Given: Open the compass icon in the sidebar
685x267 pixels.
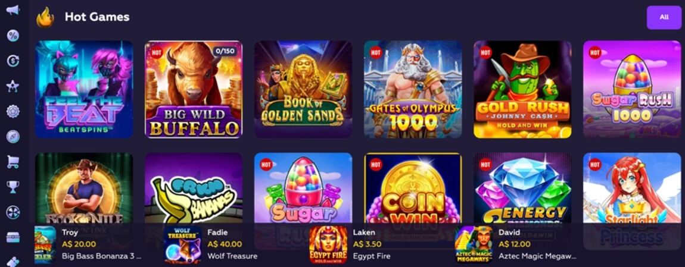Looking at the screenshot, I should (x=13, y=137).
